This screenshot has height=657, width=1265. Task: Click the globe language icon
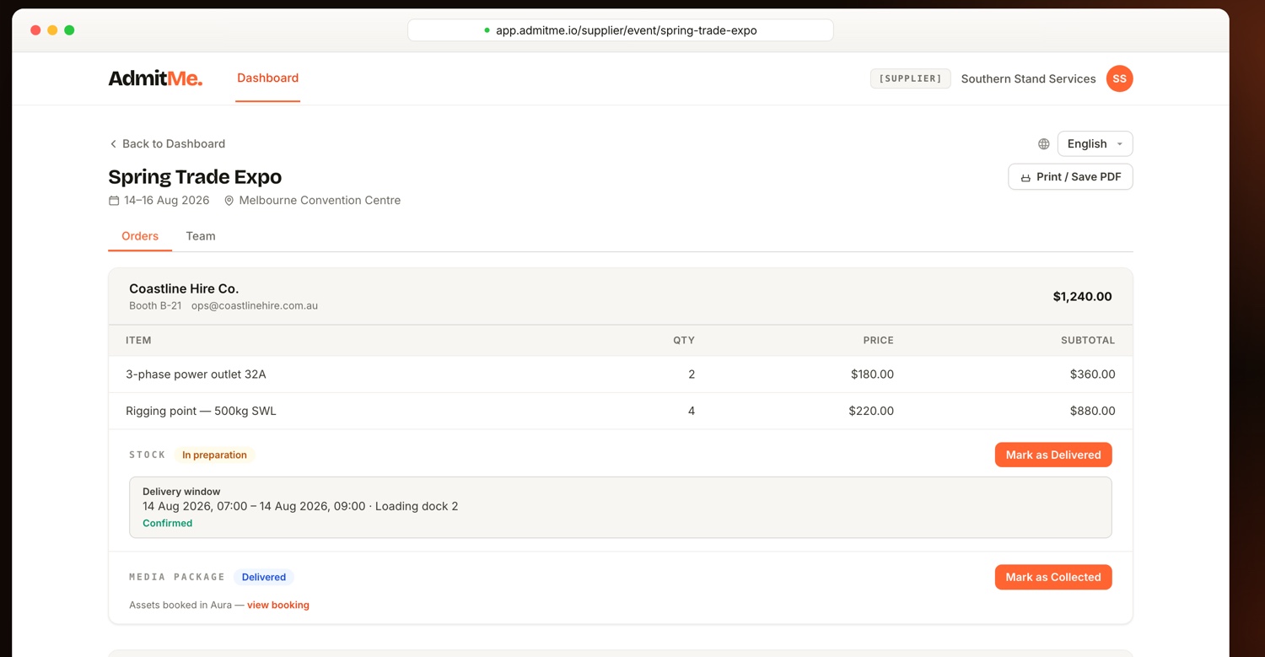click(x=1043, y=144)
